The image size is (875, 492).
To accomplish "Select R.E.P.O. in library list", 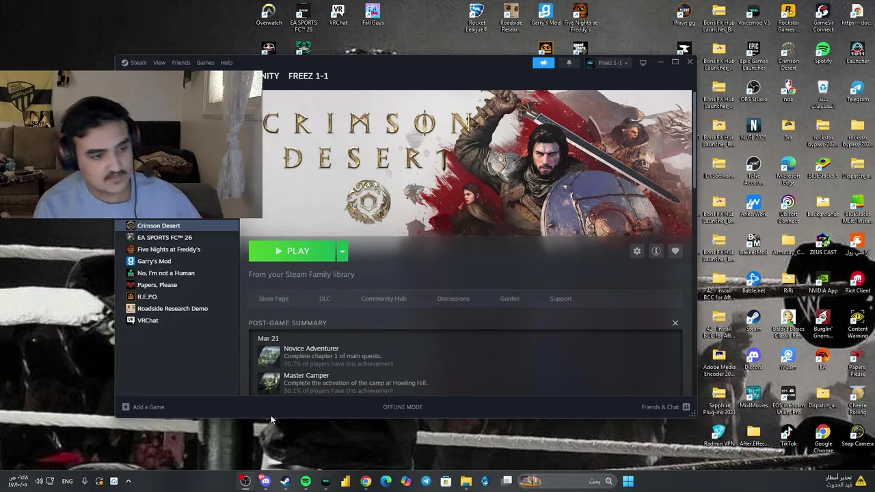I will pos(177,297).
